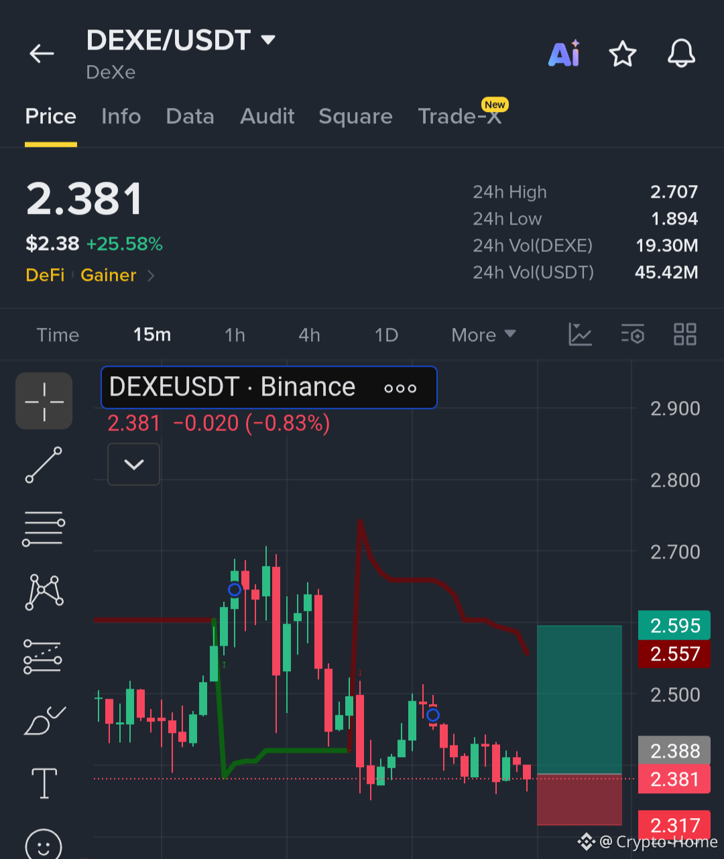Click the large 2.381 last price

[x=84, y=199]
